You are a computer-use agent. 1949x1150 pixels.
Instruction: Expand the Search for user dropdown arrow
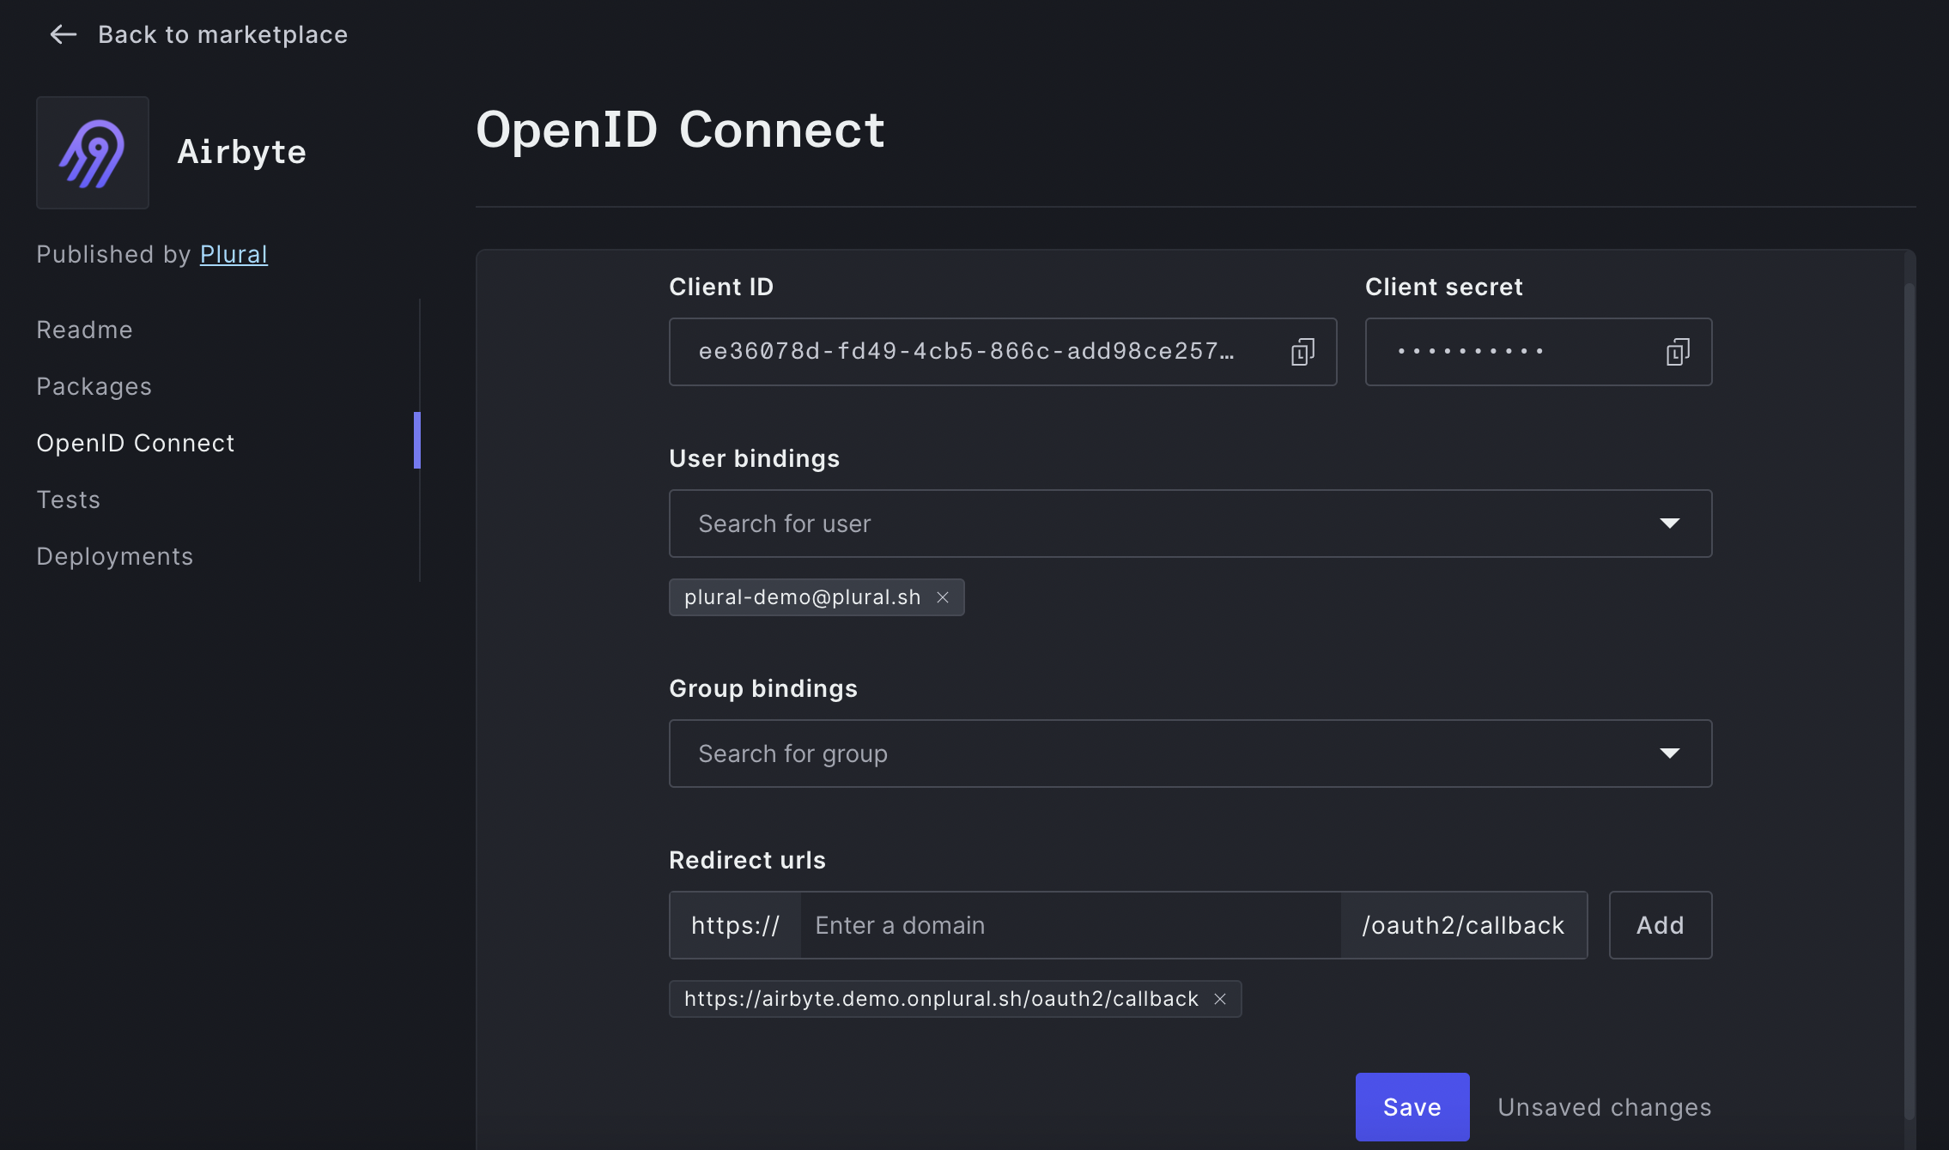point(1669,524)
